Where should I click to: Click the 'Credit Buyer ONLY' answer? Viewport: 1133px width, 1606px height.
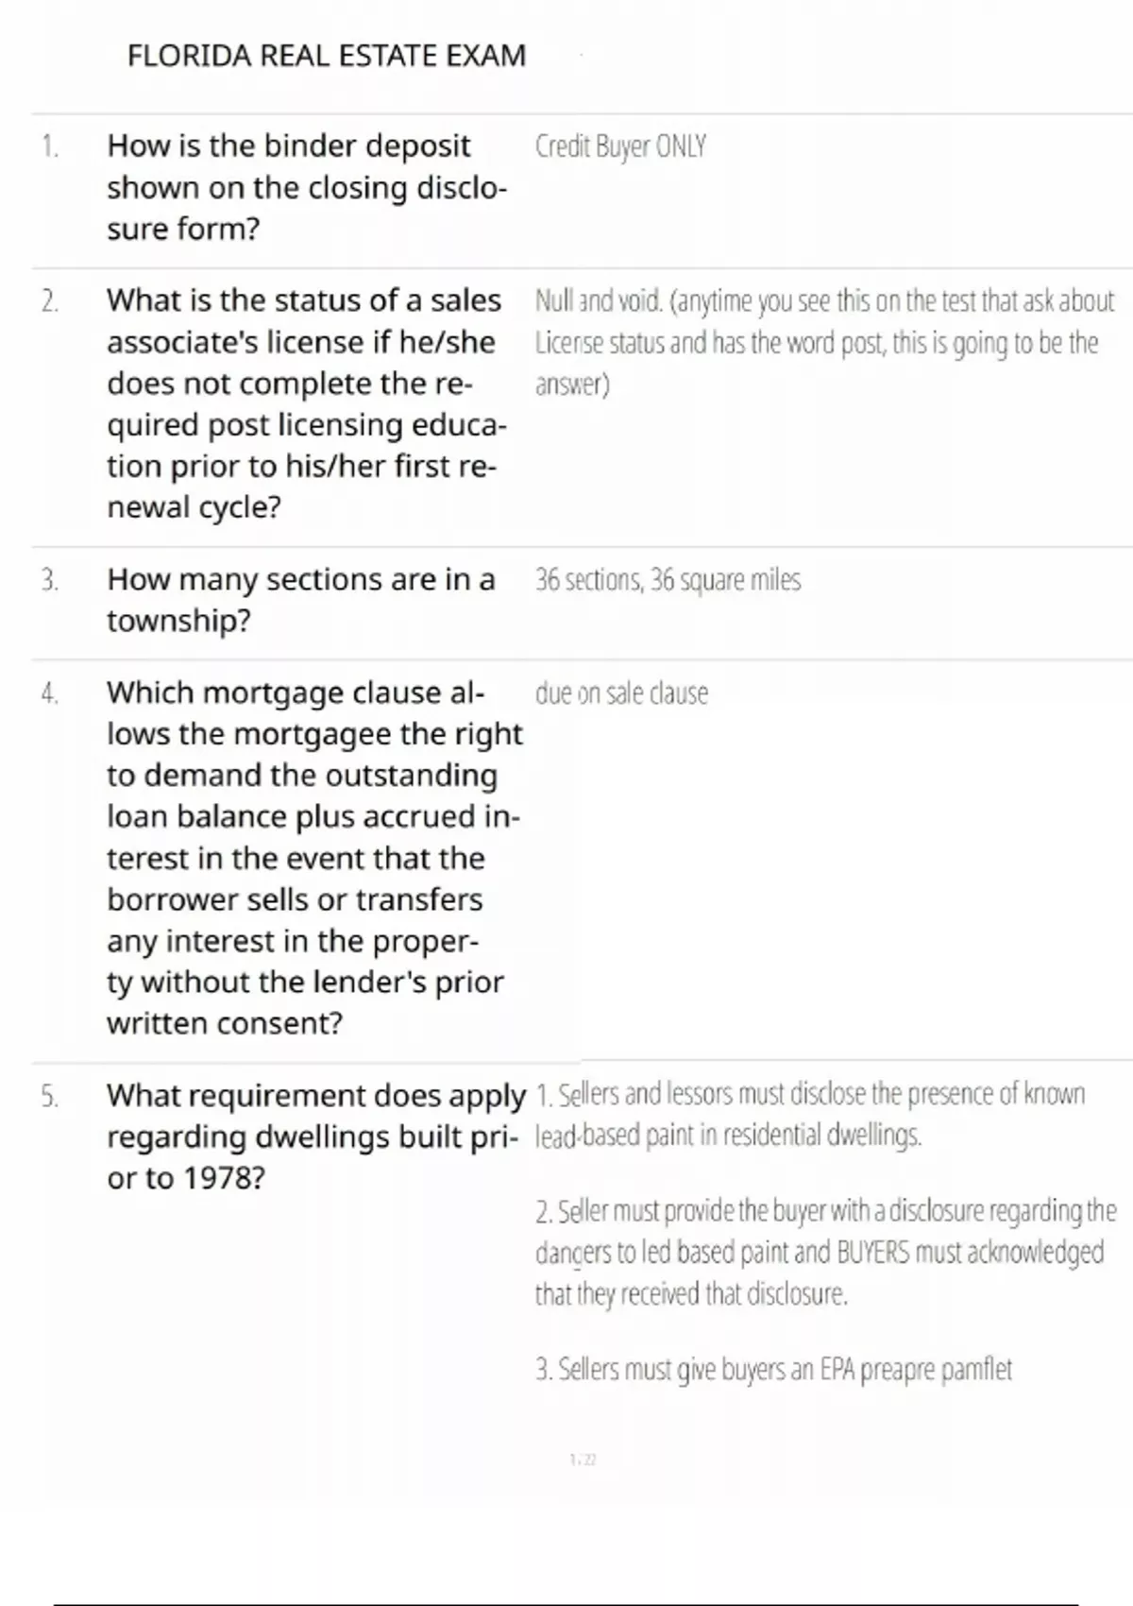pos(620,146)
